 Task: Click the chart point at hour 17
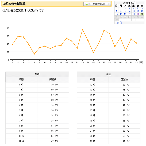[104, 30]
